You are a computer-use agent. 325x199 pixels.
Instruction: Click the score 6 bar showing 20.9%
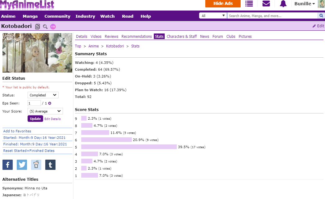107,140
